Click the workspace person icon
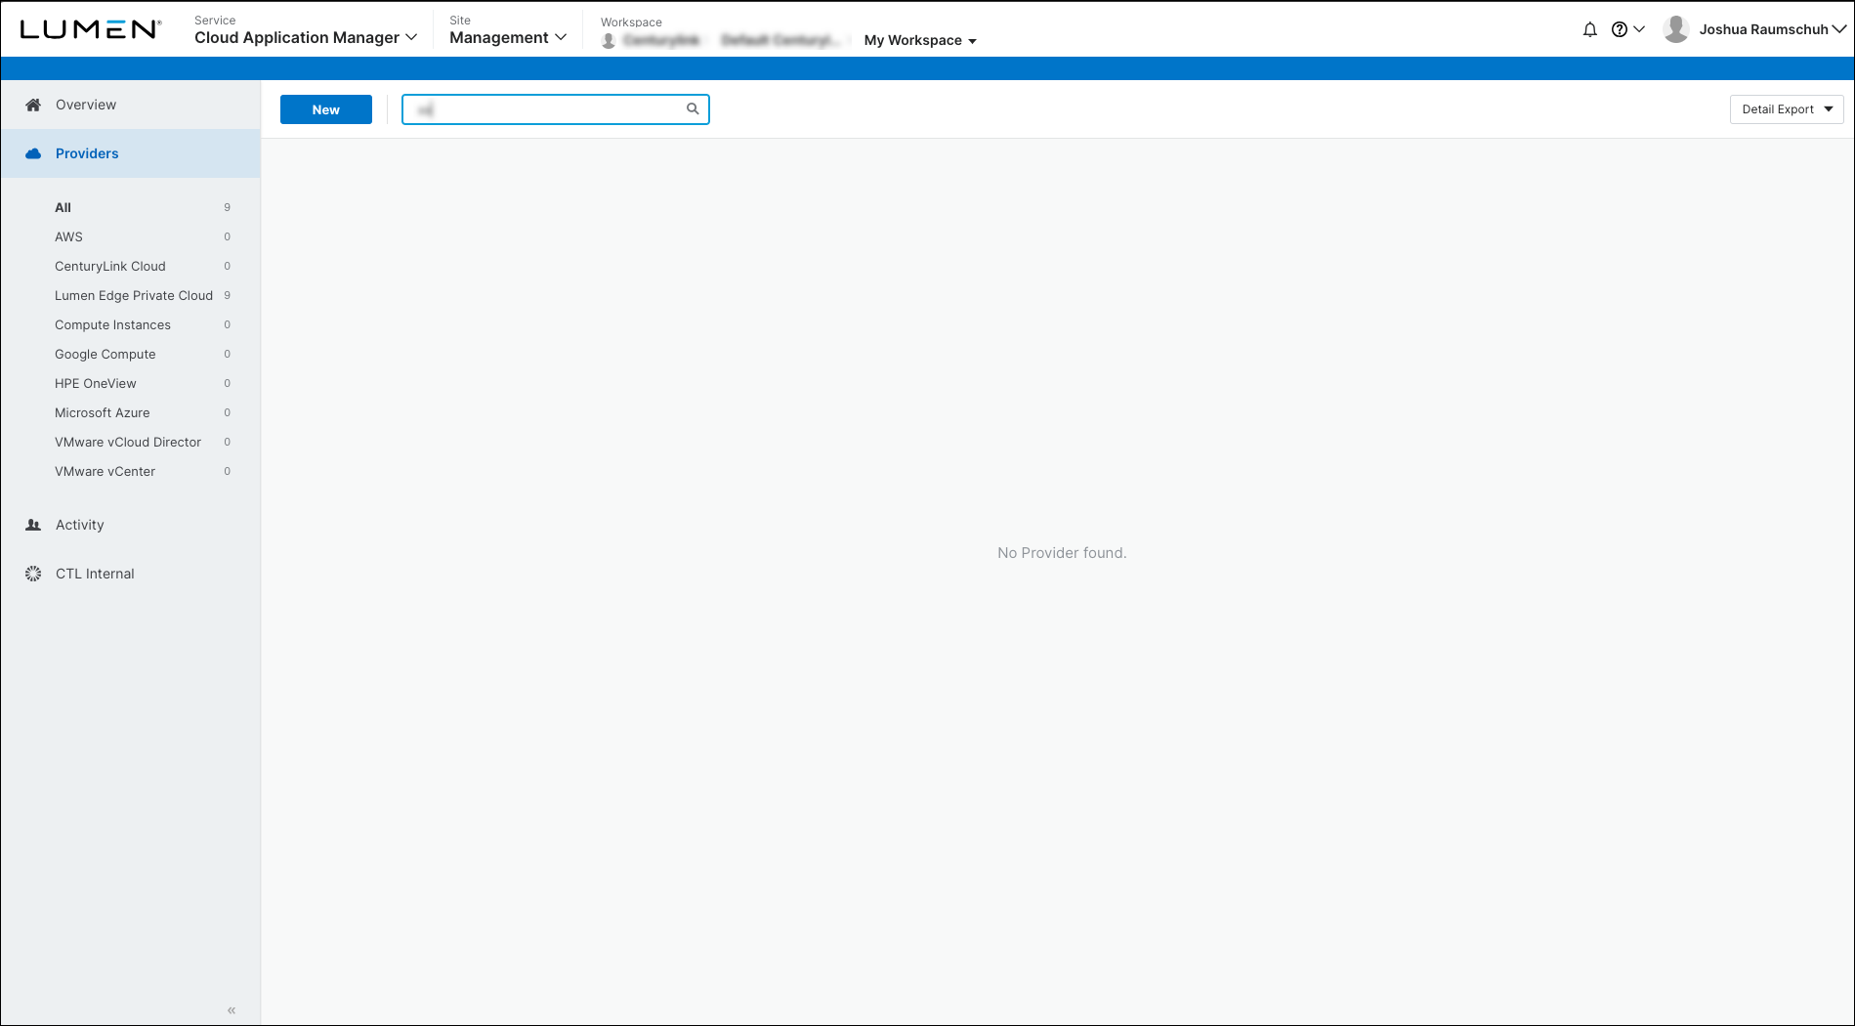This screenshot has width=1855, height=1026. tap(609, 40)
